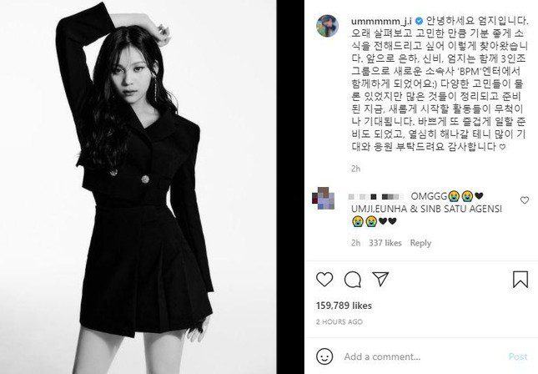Click the 2h timestamp under the caption
This screenshot has width=538, height=374.
point(356,169)
